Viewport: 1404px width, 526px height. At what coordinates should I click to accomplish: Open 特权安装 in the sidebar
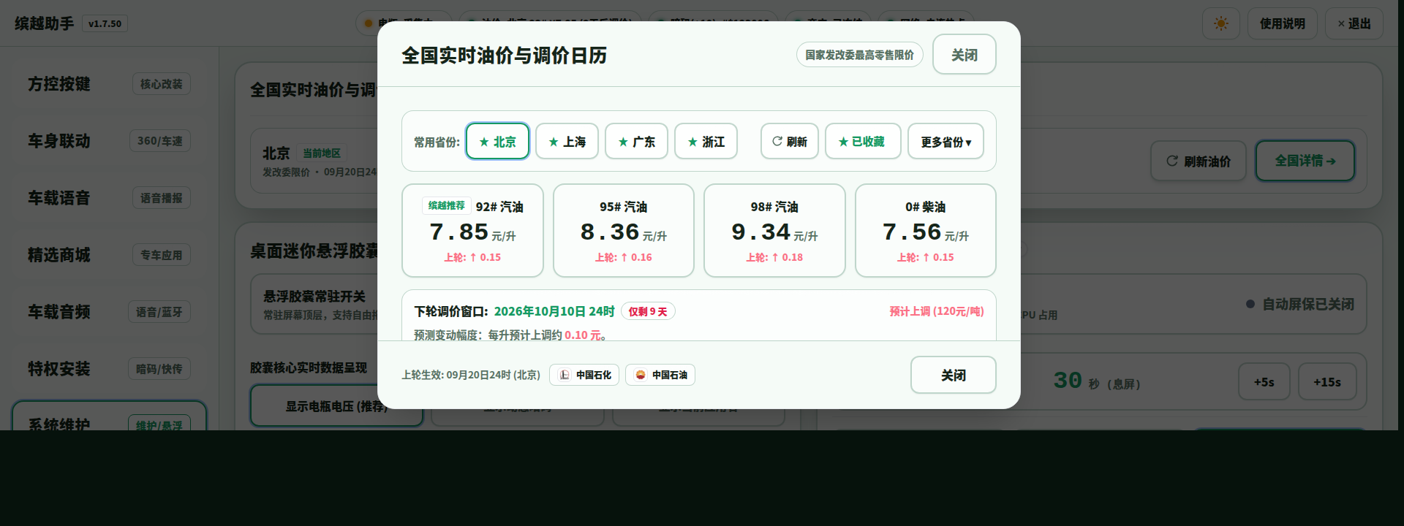point(108,369)
